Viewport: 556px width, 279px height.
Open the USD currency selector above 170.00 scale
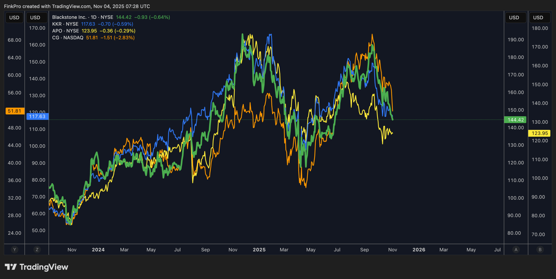[x=37, y=18]
